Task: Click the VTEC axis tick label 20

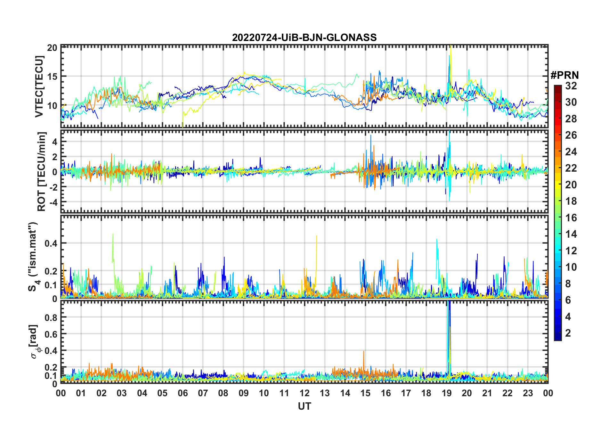Action: pyautogui.click(x=52, y=48)
